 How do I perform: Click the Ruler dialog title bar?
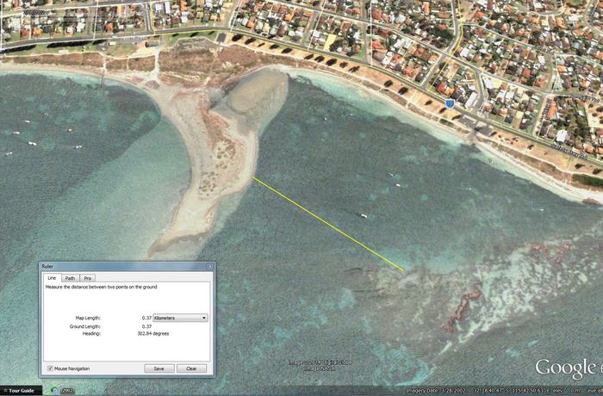click(x=121, y=267)
